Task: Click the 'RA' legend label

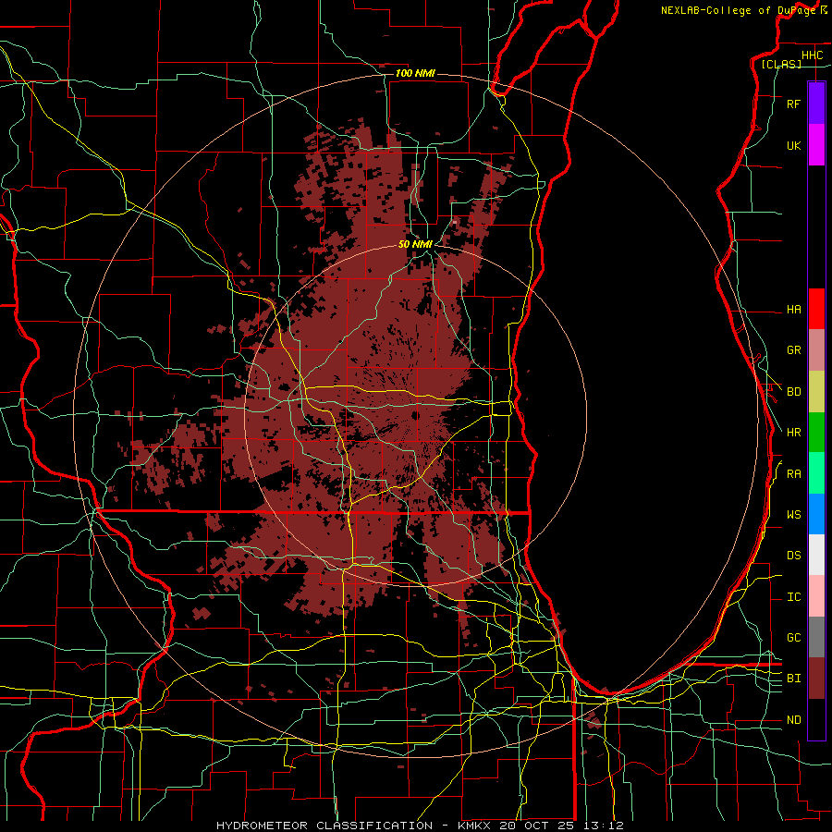Action: pos(793,474)
